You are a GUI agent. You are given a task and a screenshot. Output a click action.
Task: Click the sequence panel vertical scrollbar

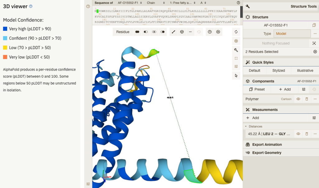(x=241, y=12)
